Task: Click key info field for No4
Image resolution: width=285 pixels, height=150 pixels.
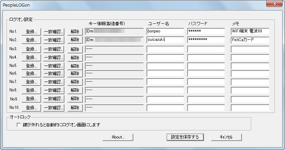Action: pyautogui.click(x=114, y=58)
